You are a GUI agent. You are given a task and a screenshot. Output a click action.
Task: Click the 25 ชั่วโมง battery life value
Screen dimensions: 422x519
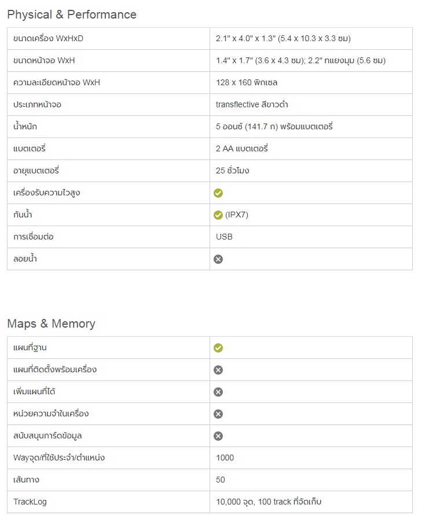[233, 171]
